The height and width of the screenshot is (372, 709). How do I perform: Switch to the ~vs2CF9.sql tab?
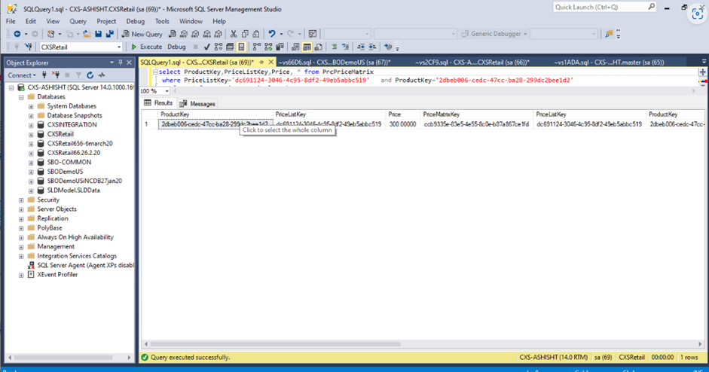pyautogui.click(x=472, y=63)
